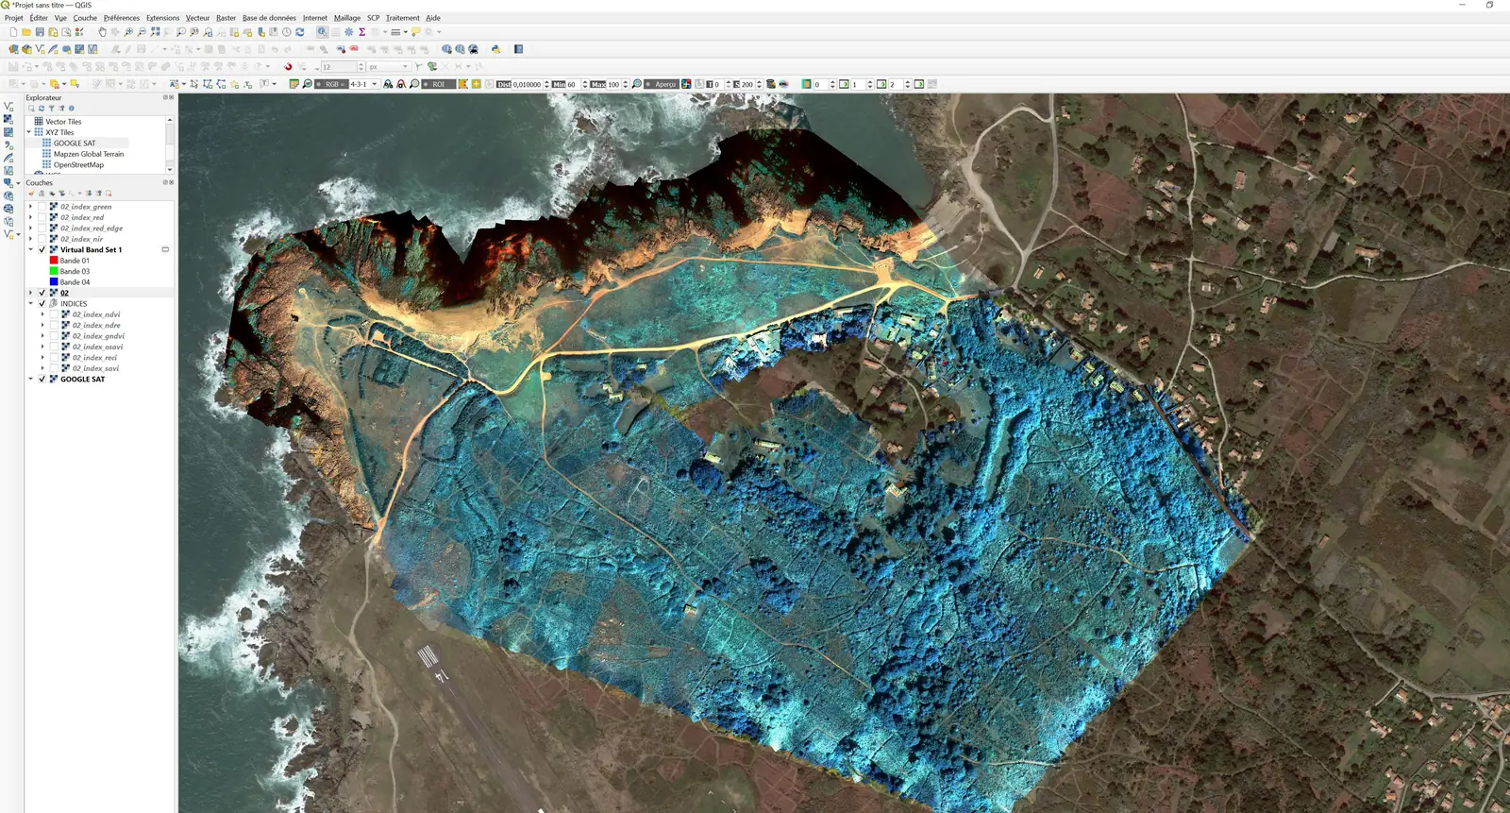This screenshot has width=1510, height=813.
Task: Click the red magnet snapping icon
Action: click(x=288, y=67)
